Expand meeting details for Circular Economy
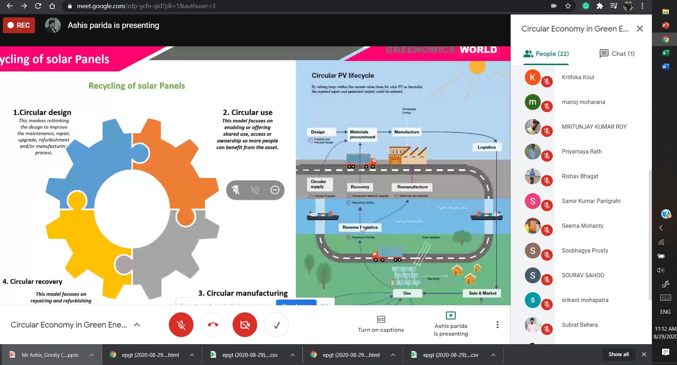Viewport: 677px width, 365px height. click(x=137, y=325)
